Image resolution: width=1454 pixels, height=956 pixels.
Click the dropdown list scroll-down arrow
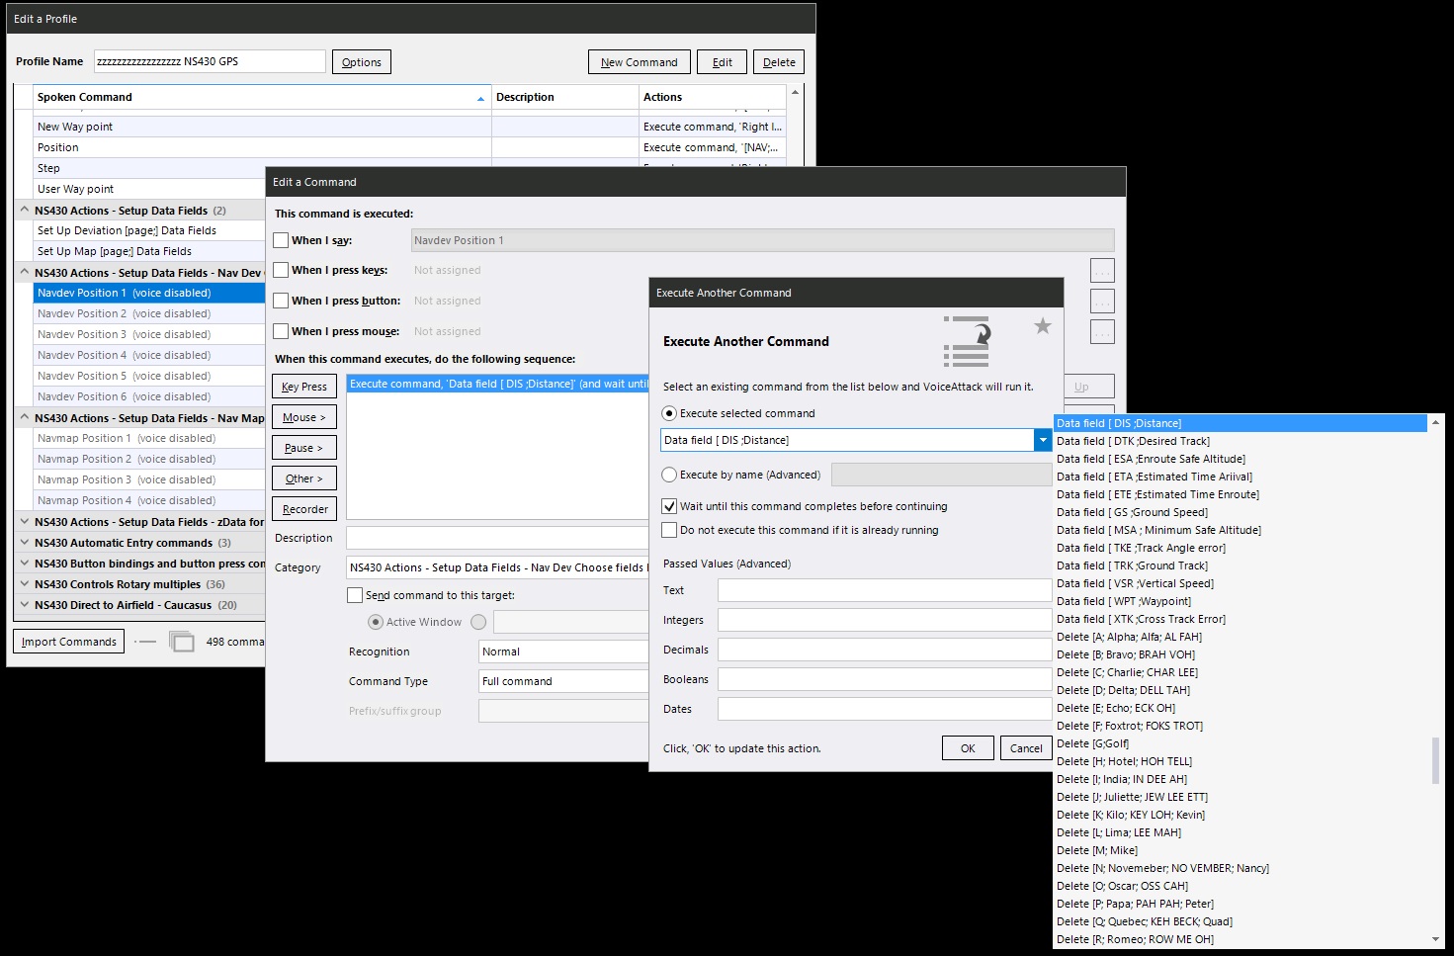coord(1435,939)
